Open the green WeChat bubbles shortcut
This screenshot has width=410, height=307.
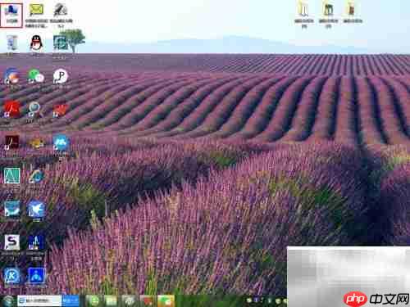pyautogui.click(x=36, y=77)
